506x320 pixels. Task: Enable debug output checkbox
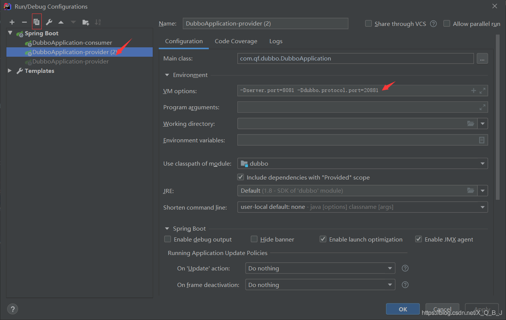coord(168,239)
